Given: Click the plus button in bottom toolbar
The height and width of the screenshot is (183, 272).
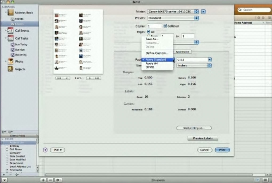Looking at the screenshot, I should tap(43, 180).
